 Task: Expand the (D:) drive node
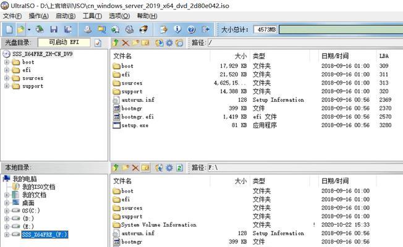coord(7,219)
